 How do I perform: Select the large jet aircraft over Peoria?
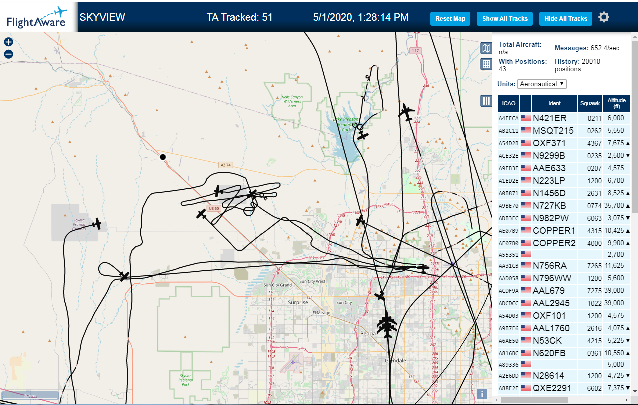click(x=387, y=324)
